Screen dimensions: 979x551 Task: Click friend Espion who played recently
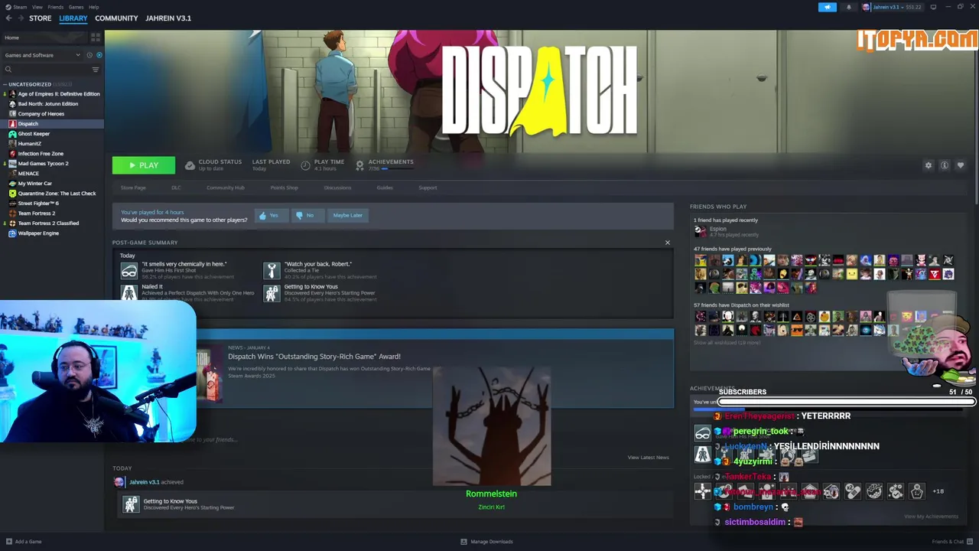(717, 229)
